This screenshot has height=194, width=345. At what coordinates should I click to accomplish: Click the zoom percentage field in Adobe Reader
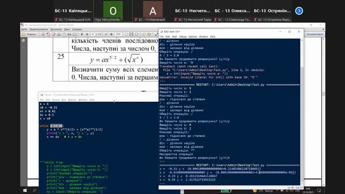[119, 34]
